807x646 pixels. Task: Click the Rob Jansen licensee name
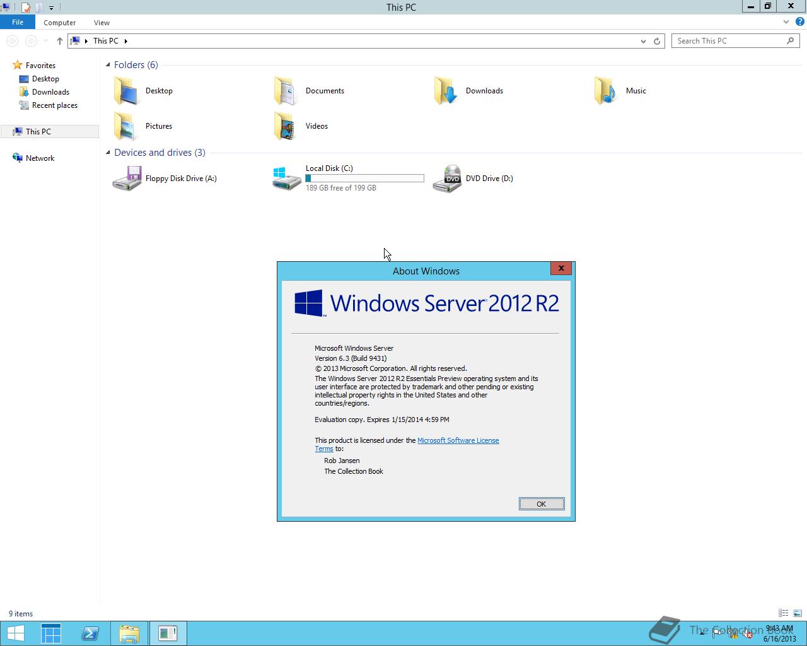342,461
